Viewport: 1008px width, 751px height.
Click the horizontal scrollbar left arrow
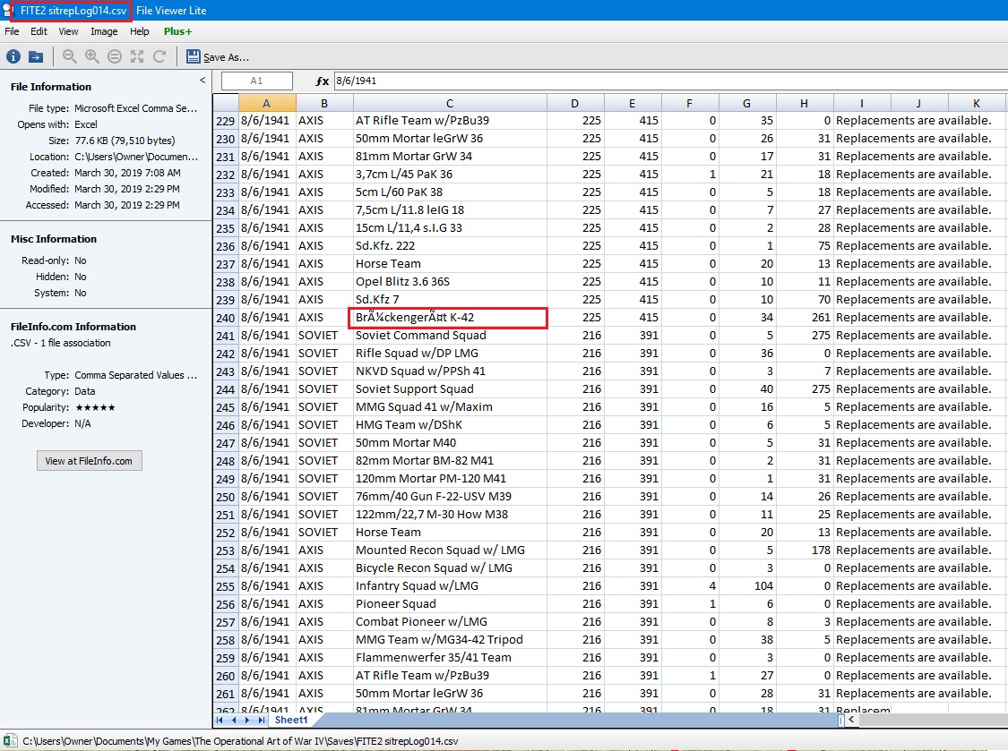[x=851, y=720]
